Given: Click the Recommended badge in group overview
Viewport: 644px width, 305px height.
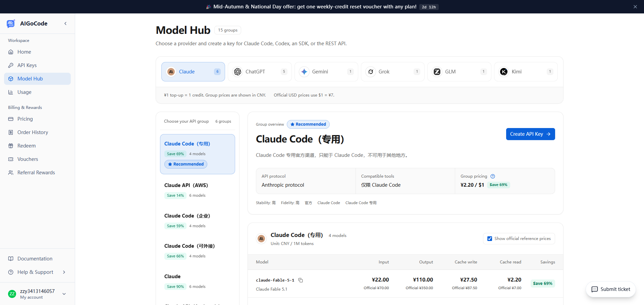Looking at the screenshot, I should pyautogui.click(x=308, y=124).
